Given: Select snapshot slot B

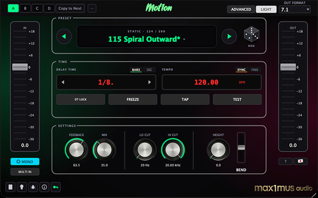Looking at the screenshot, I should coord(25,9).
